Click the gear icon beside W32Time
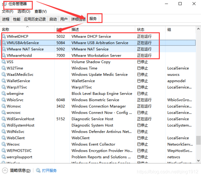Viewport: 201px width, 177px height. 4,68
